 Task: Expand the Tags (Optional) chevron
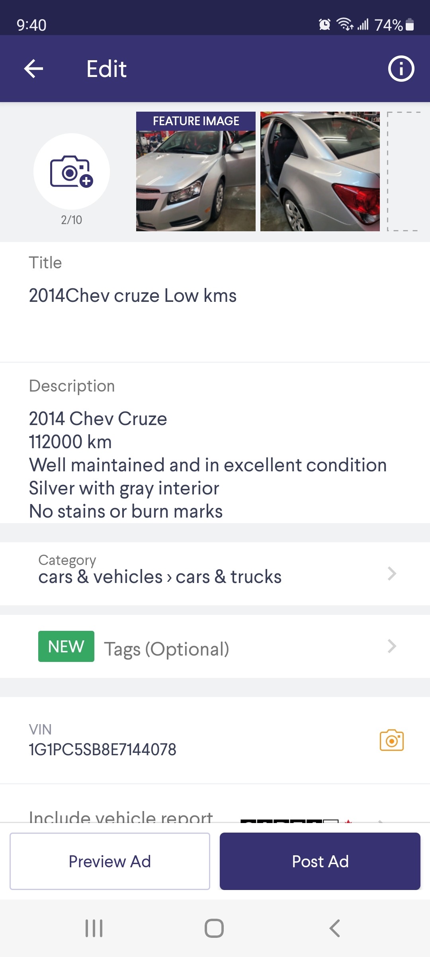pos(392,646)
